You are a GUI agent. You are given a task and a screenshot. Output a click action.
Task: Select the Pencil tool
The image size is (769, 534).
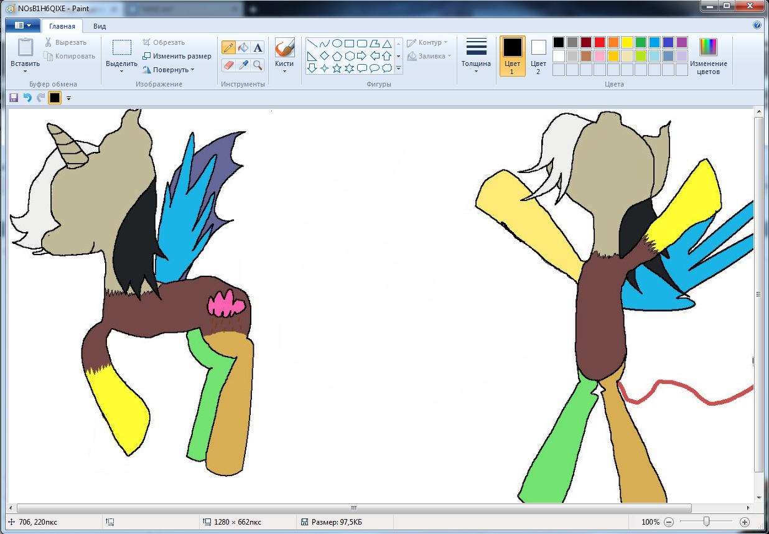[228, 48]
